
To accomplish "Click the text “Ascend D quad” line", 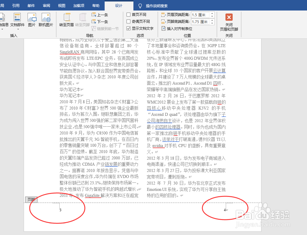I will [x=164, y=114].
